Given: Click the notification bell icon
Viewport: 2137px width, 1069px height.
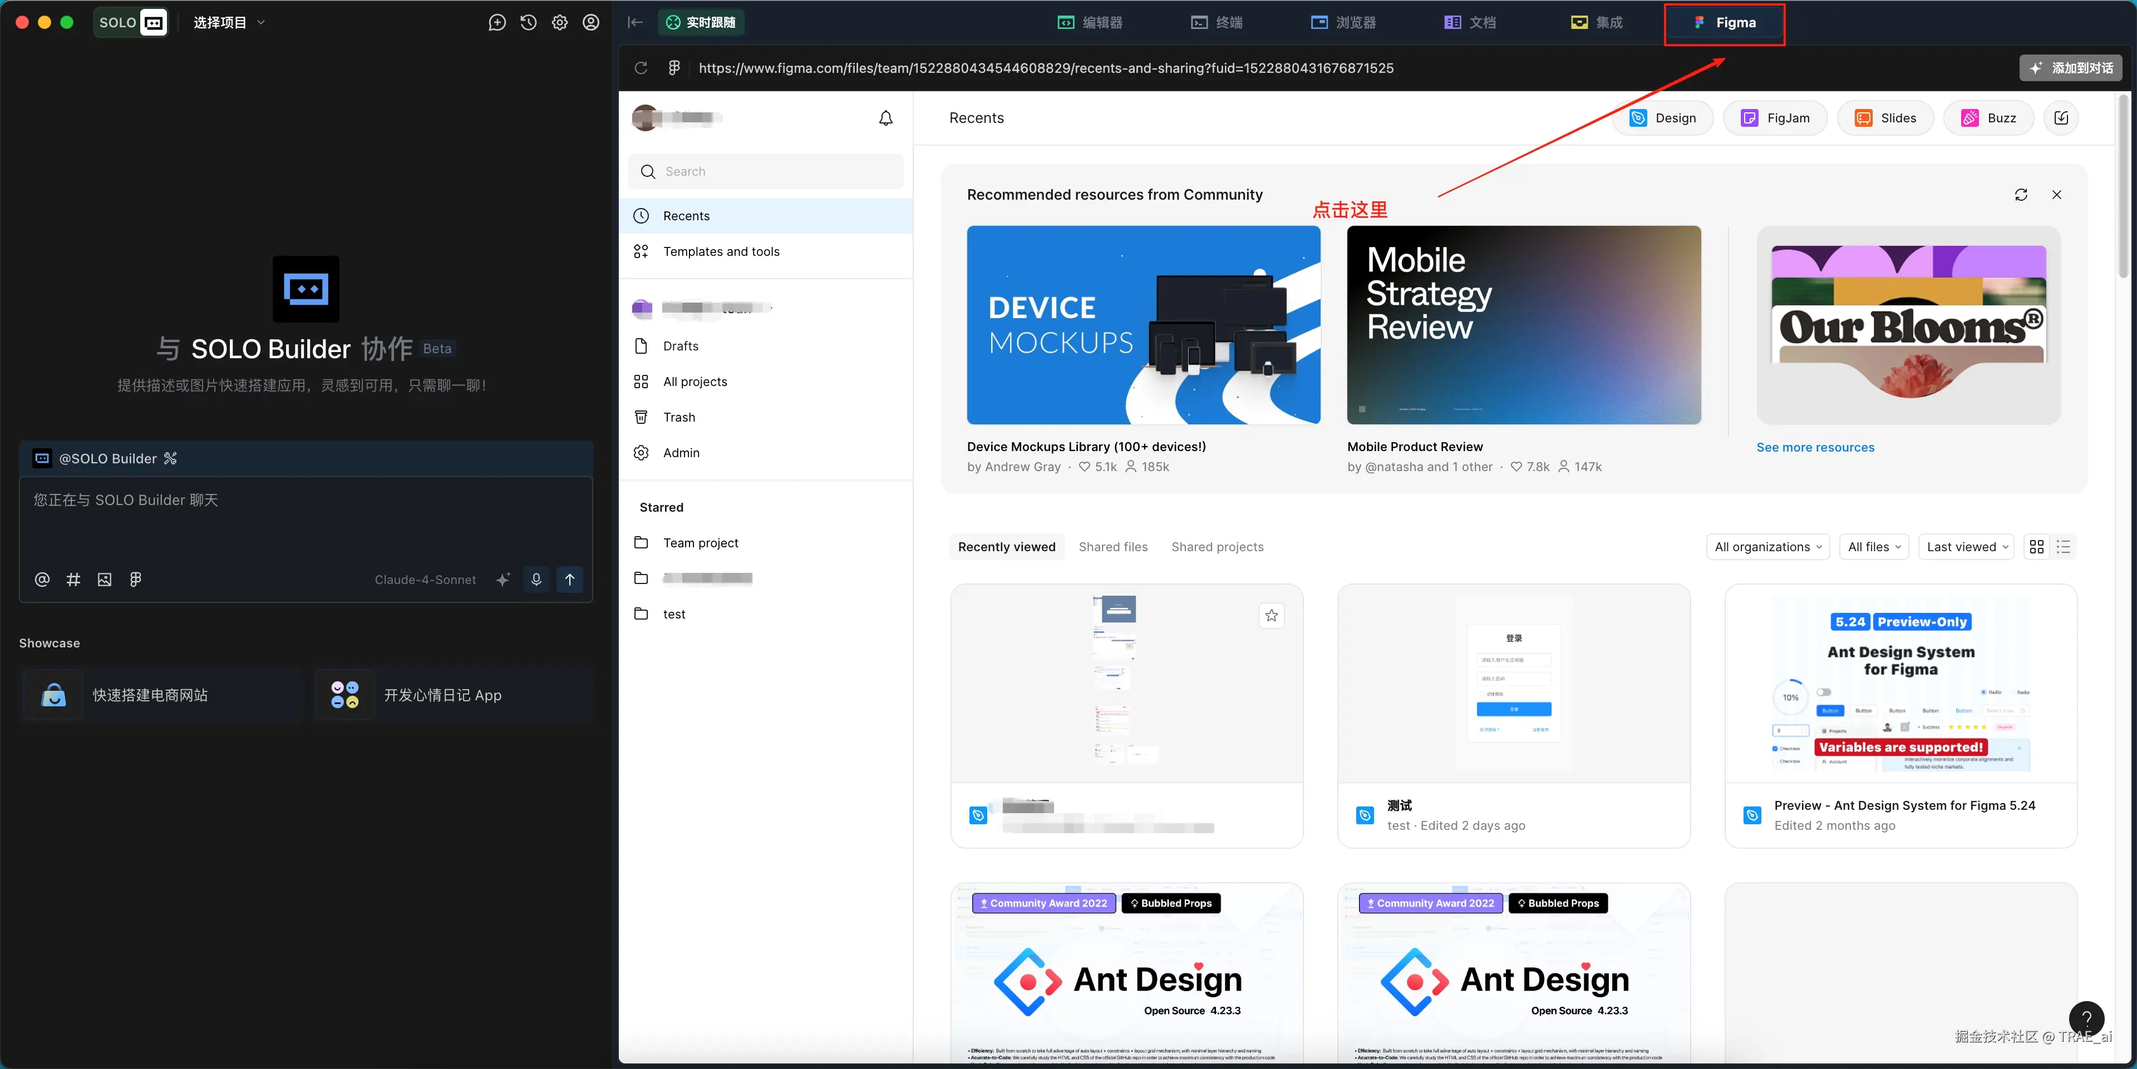Looking at the screenshot, I should point(885,118).
